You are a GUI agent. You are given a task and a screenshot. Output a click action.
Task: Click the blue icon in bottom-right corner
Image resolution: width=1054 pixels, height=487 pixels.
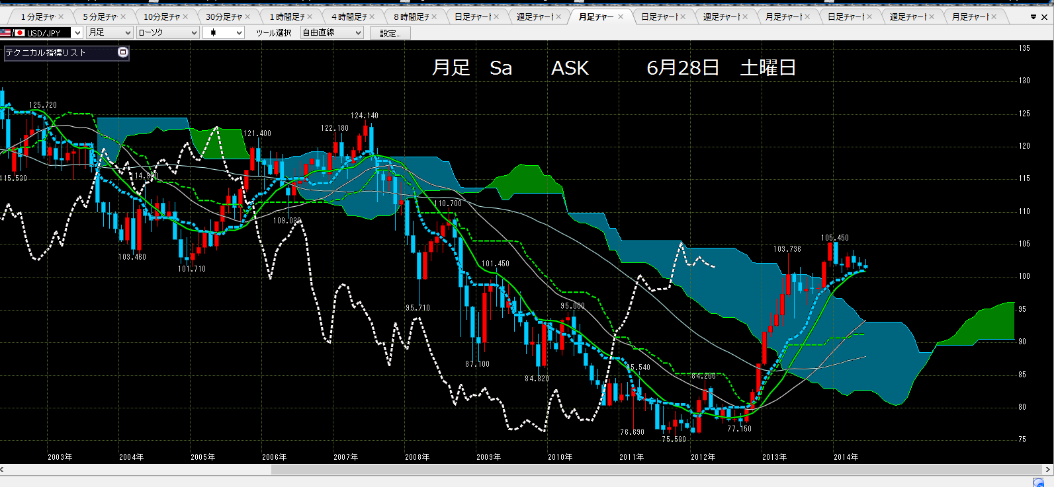pyautogui.click(x=1039, y=482)
